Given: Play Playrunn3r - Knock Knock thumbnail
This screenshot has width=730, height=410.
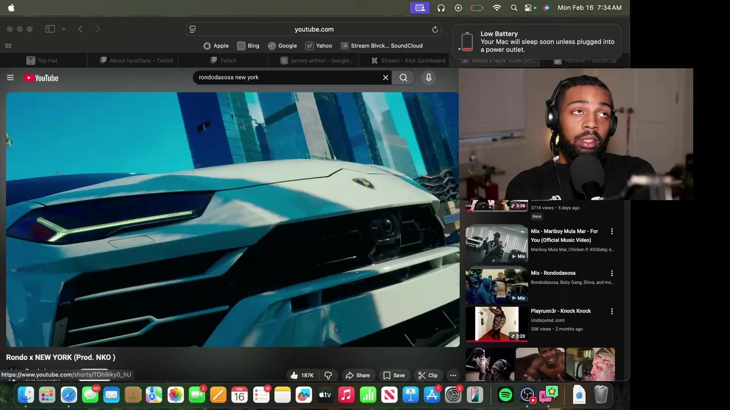Looking at the screenshot, I should tap(497, 323).
